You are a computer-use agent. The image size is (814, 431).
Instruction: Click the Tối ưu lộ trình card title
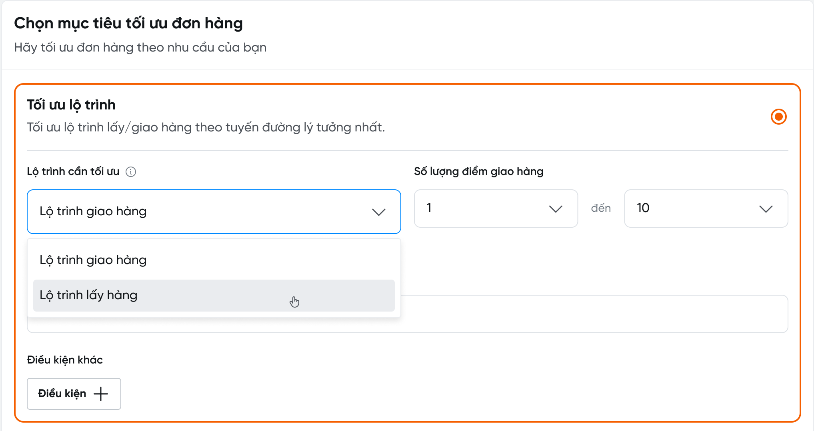point(71,105)
